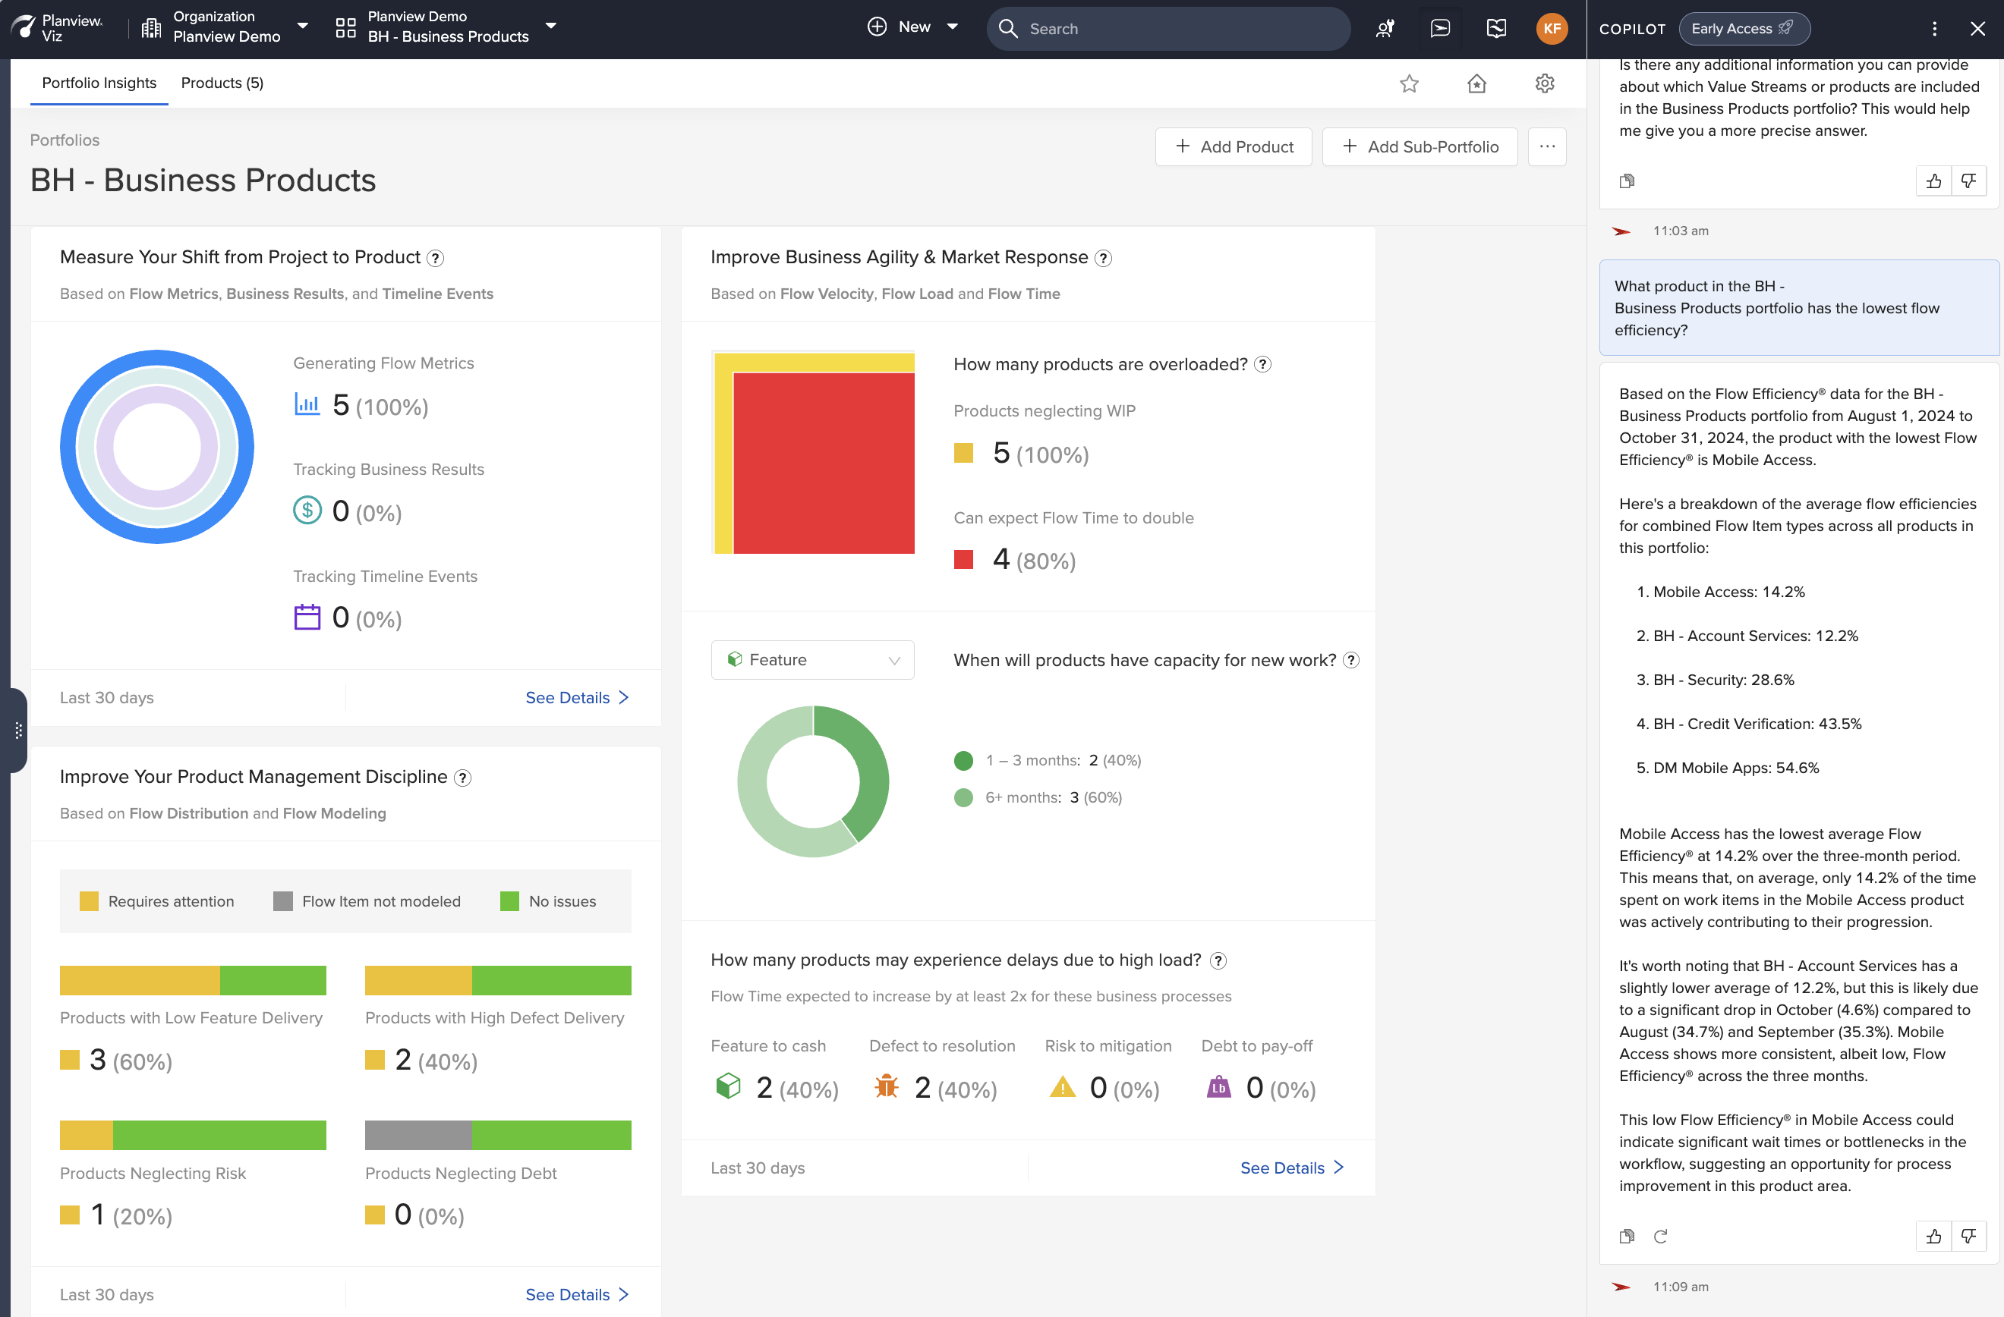Click help icon beside overloaded products question
The height and width of the screenshot is (1317, 2004).
[x=1262, y=364]
